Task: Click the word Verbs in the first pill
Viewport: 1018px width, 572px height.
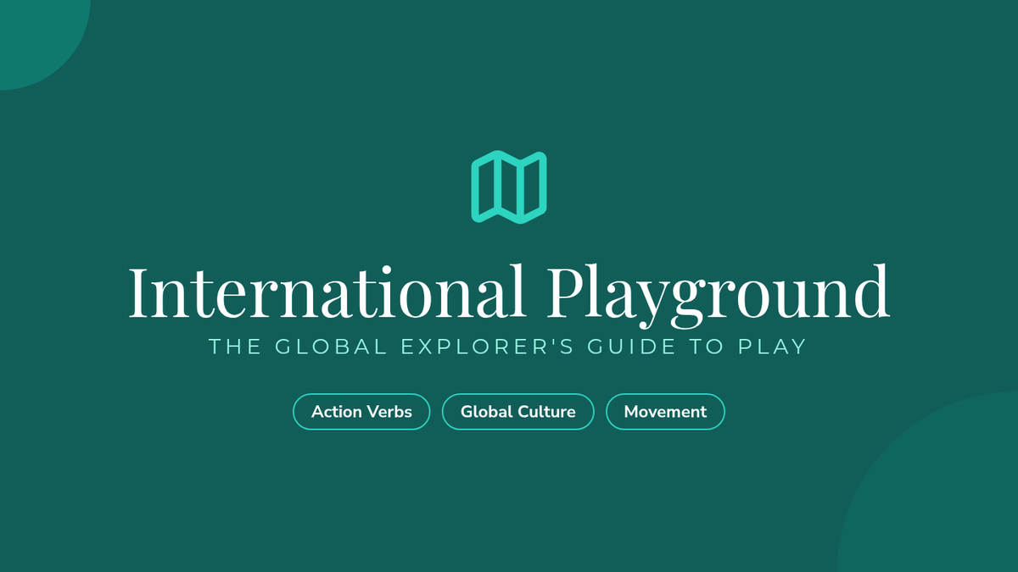Action: [389, 412]
